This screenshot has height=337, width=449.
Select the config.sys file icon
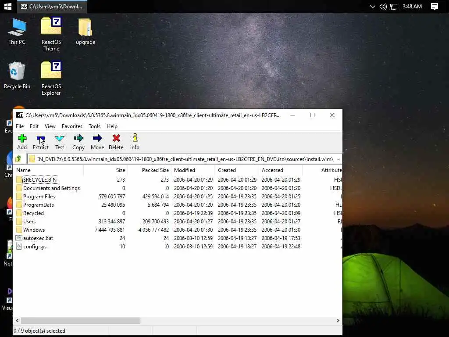[x=19, y=246]
